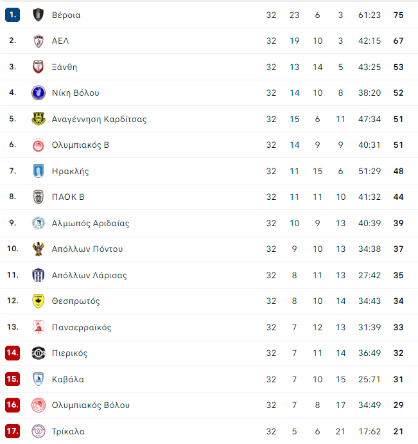Click the Θεσπρωτός yellow shield icon

click(x=39, y=301)
